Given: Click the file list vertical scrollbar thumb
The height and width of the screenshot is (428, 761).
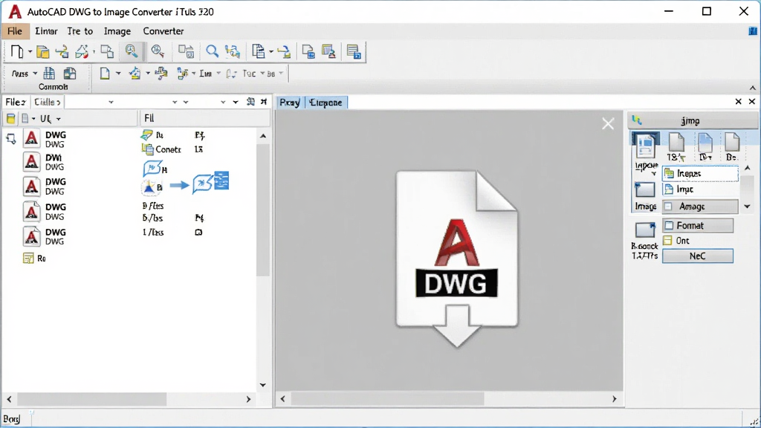Looking at the screenshot, I should pyautogui.click(x=262, y=210).
